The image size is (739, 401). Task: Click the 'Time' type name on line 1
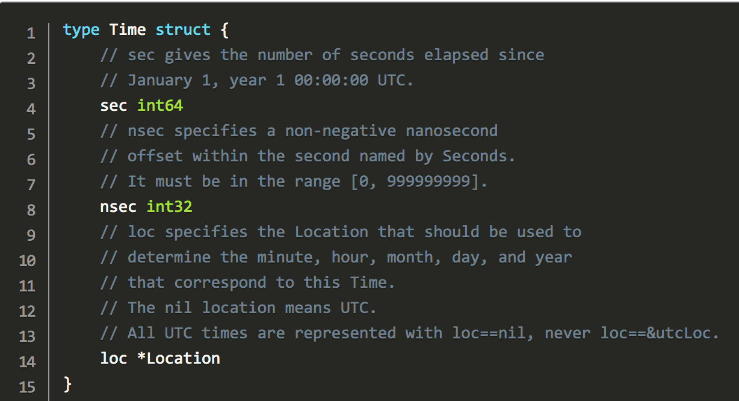(x=128, y=30)
